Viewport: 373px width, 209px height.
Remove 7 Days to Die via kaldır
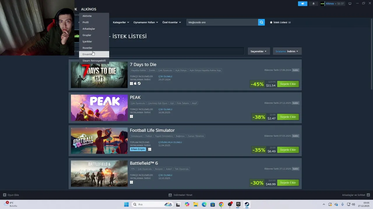tap(295, 70)
